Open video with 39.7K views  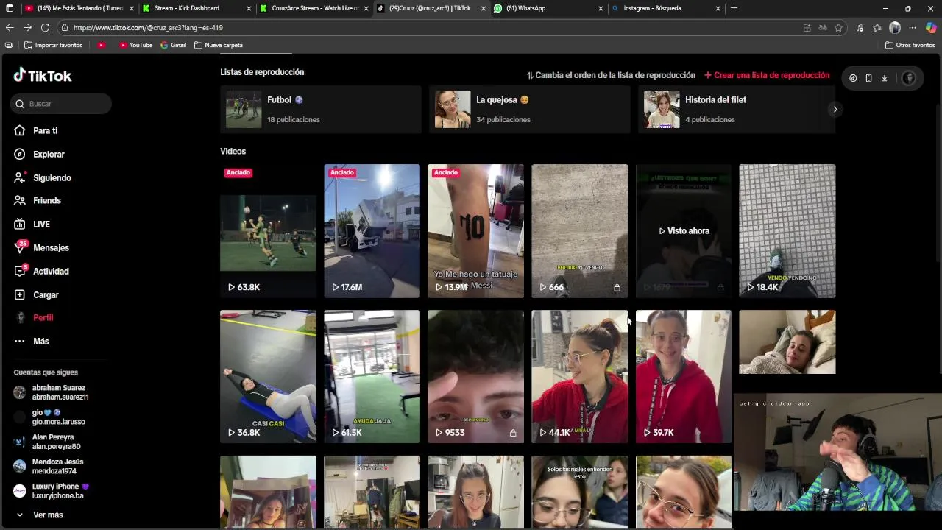tap(683, 376)
